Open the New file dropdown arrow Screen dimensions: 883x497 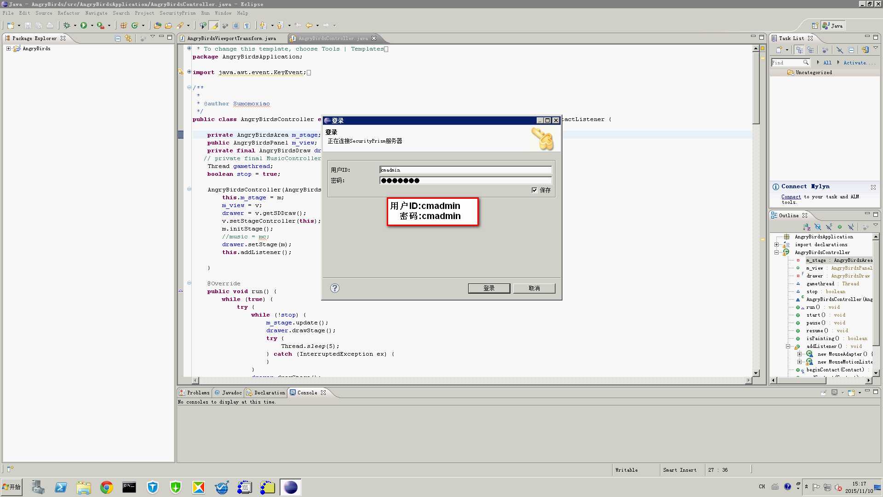(x=19, y=26)
